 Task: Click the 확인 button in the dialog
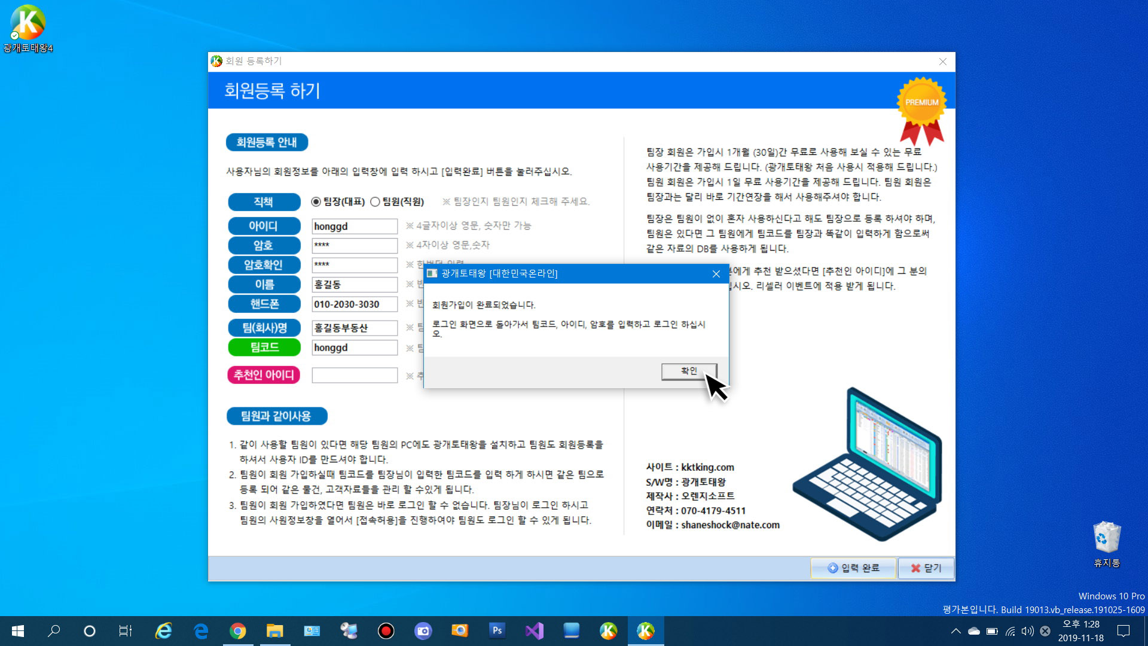[689, 371]
